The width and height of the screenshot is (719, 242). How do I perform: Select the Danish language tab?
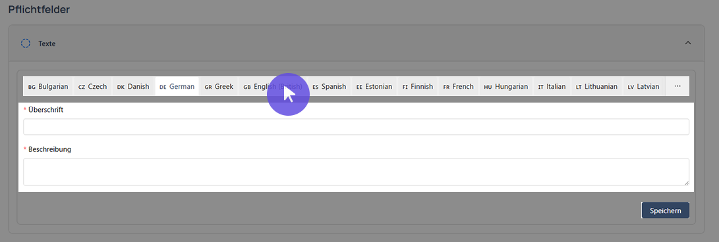point(133,86)
